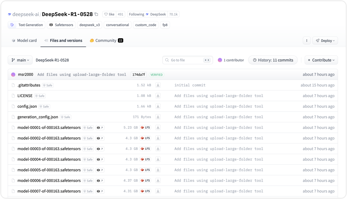This screenshot has width=347, height=199.
Task: Open the .gitattributes file
Action: tap(29, 85)
